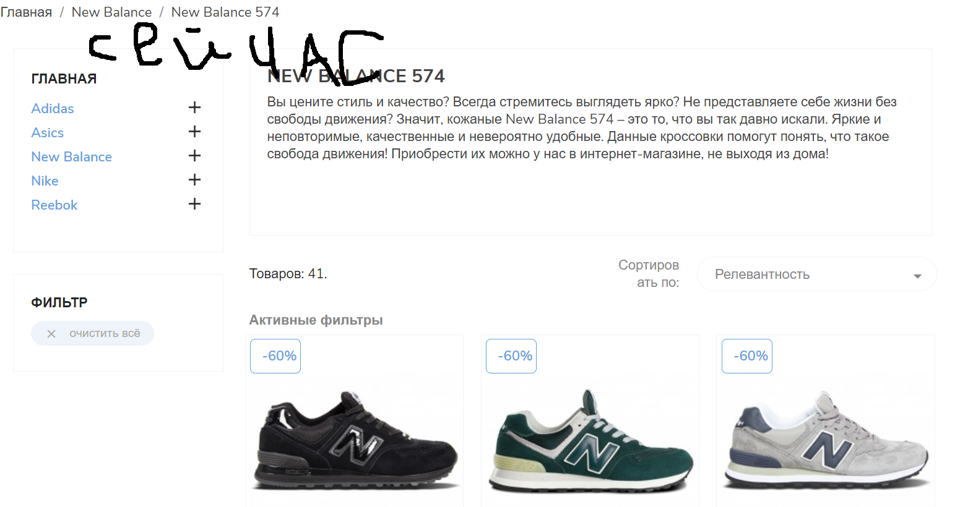The width and height of the screenshot is (960, 507).
Task: Expand the Reebok category plus icon
Action: point(194,204)
